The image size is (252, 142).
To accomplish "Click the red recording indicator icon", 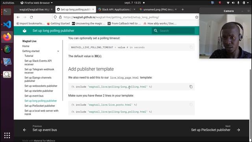I will (x=220, y=3).
